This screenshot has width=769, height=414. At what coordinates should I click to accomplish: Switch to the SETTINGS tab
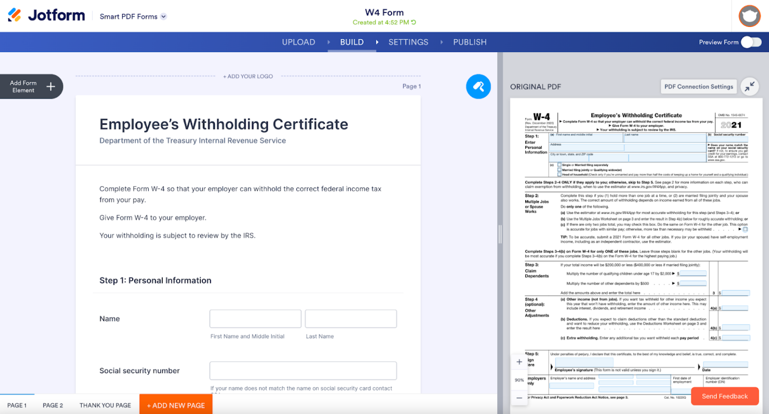coord(408,42)
